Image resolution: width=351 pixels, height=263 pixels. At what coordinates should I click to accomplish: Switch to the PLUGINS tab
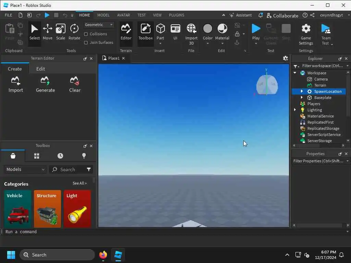coord(177,15)
